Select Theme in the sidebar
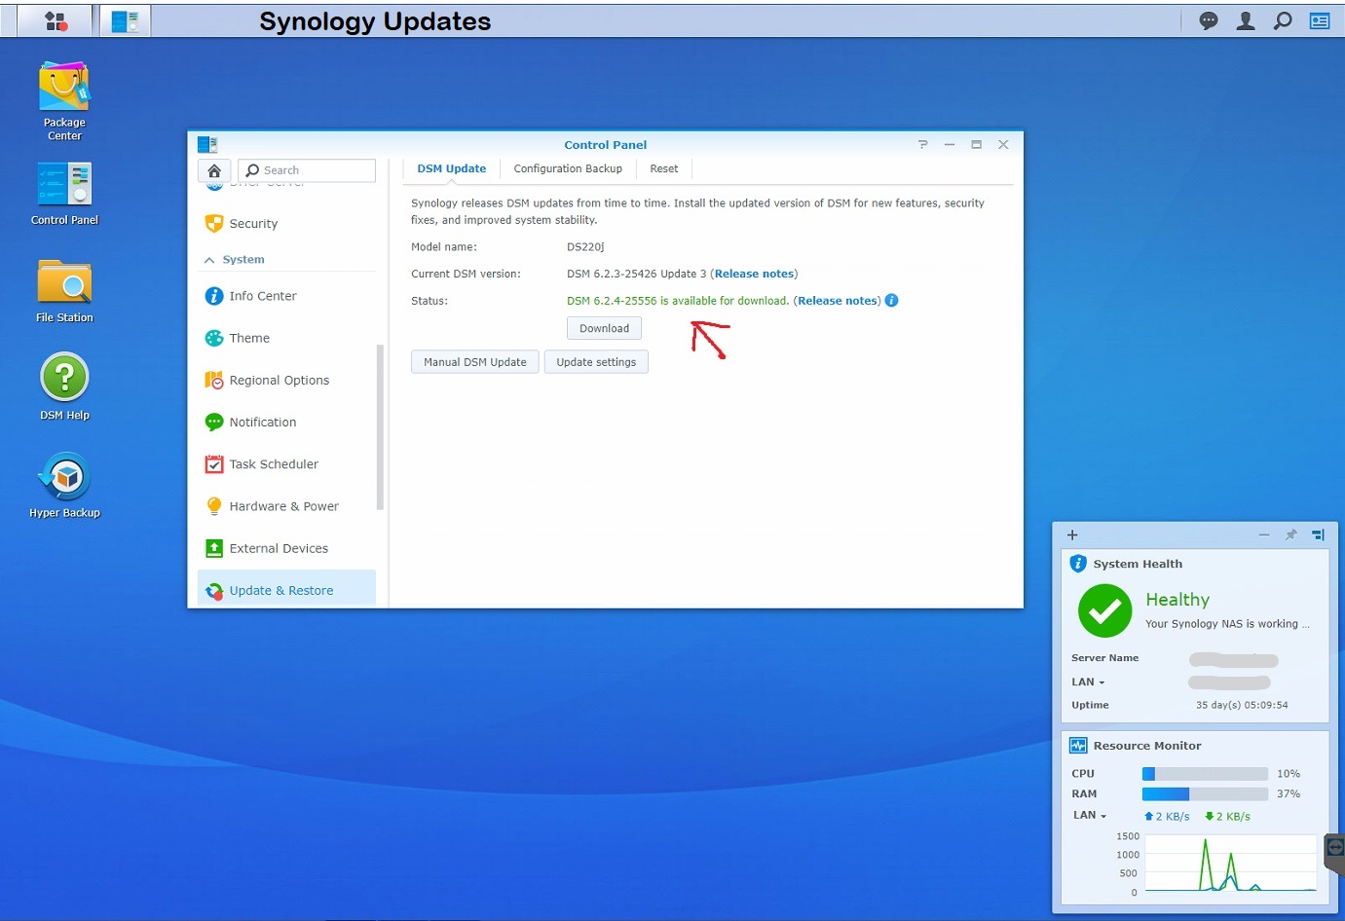 click(286, 338)
